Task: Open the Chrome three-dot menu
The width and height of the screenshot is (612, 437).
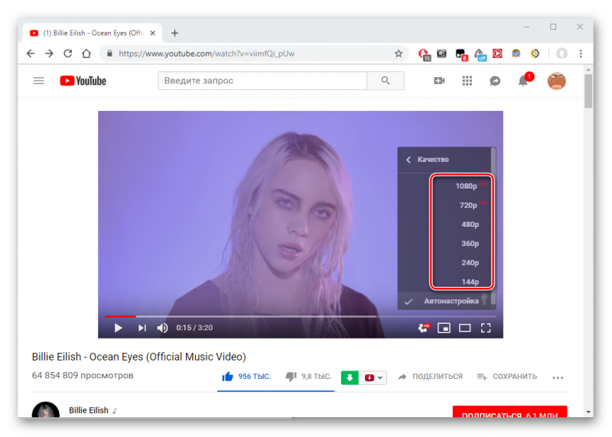Action: (581, 53)
